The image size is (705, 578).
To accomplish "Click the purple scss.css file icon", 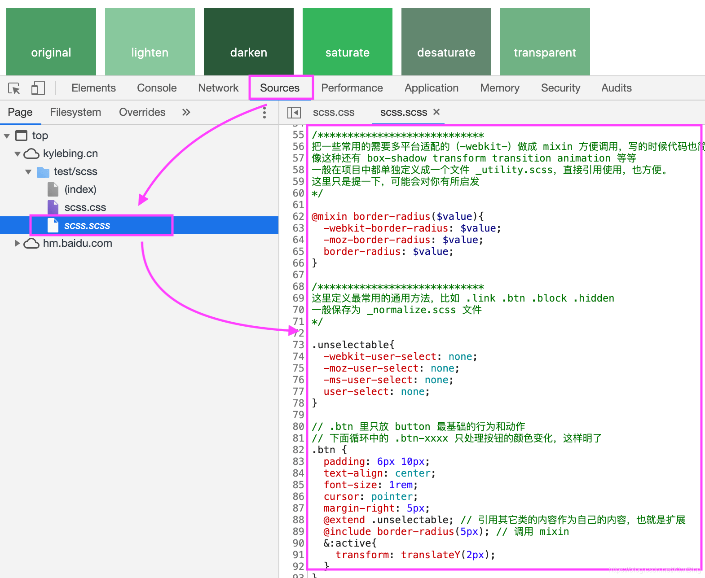I will (x=53, y=207).
